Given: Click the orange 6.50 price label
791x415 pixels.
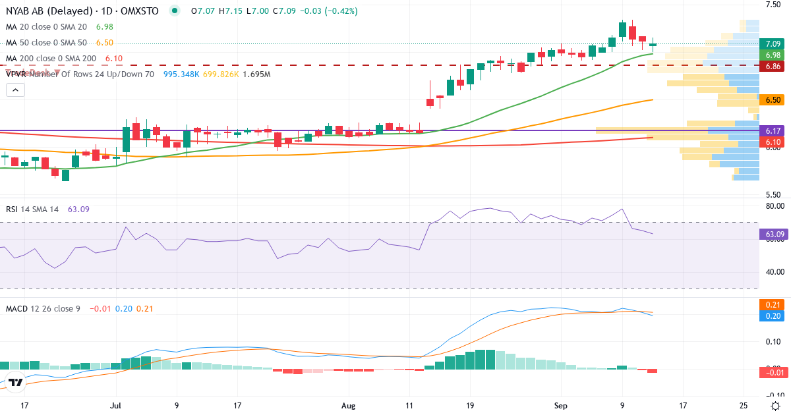Looking at the screenshot, I should (x=773, y=99).
